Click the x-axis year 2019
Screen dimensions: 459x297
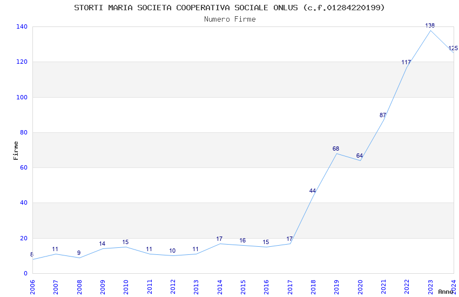point(336,287)
